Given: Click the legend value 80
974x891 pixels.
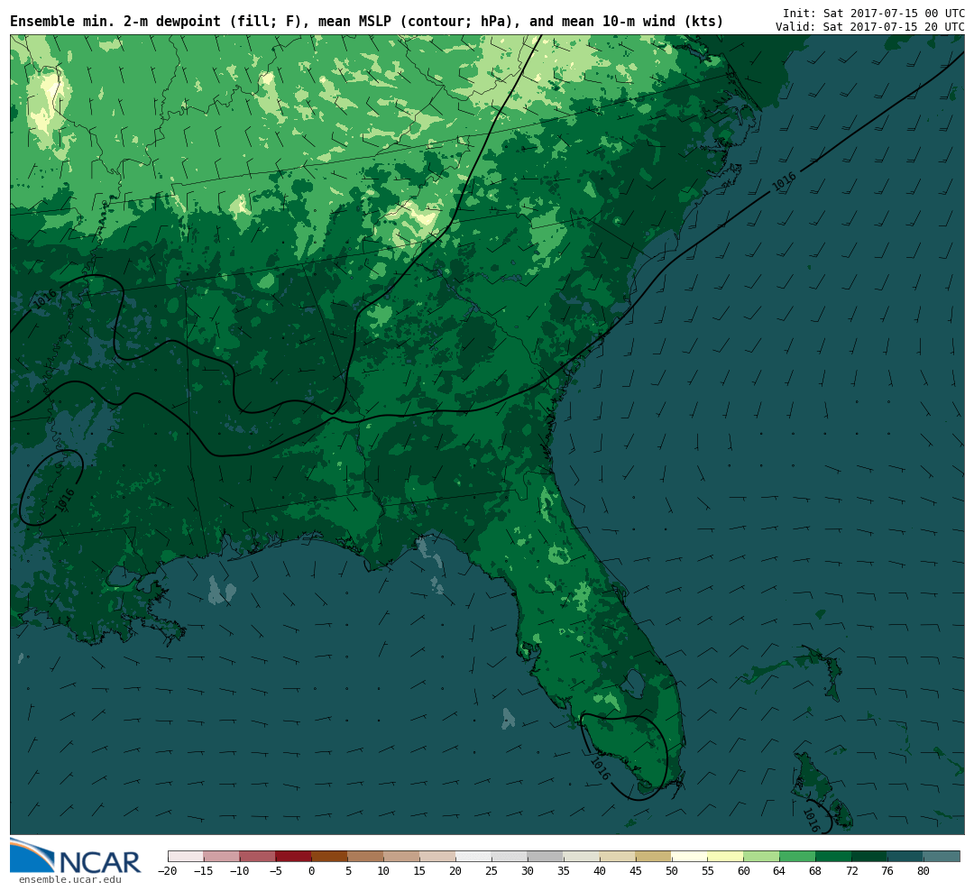Looking at the screenshot, I should (923, 871).
